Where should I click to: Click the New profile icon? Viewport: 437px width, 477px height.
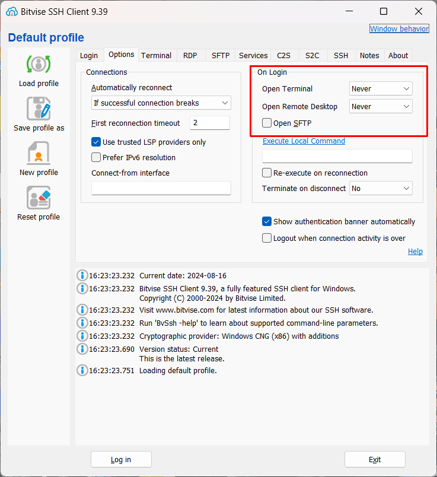(39, 153)
